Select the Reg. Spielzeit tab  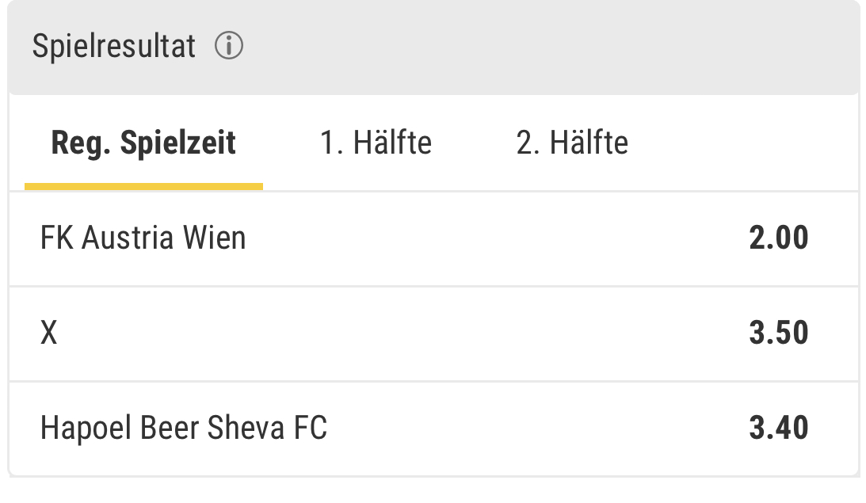coord(143,143)
